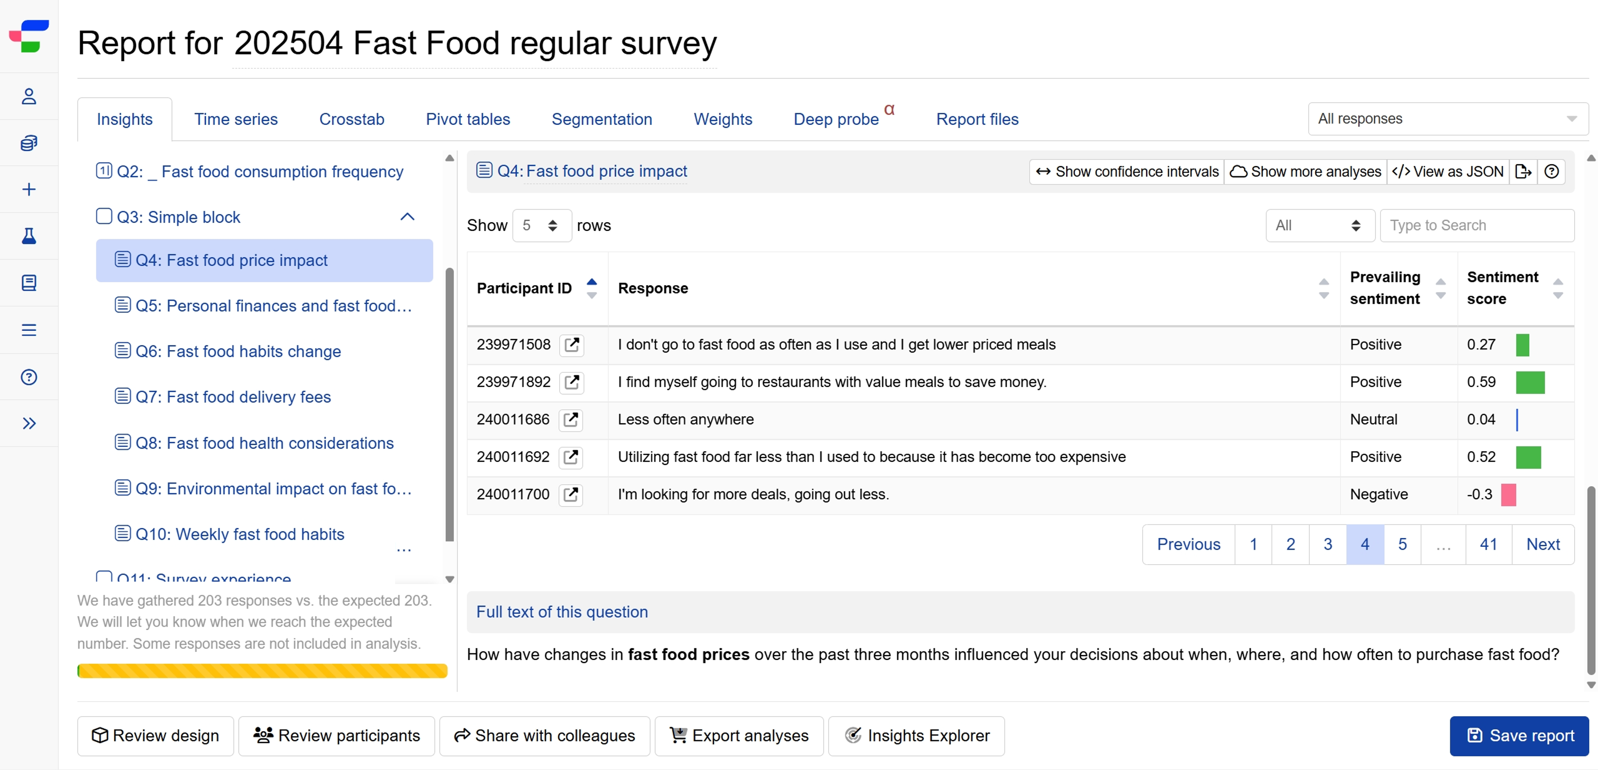The image size is (1598, 770).
Task: Click Show confidence intervals button
Action: pos(1126,171)
